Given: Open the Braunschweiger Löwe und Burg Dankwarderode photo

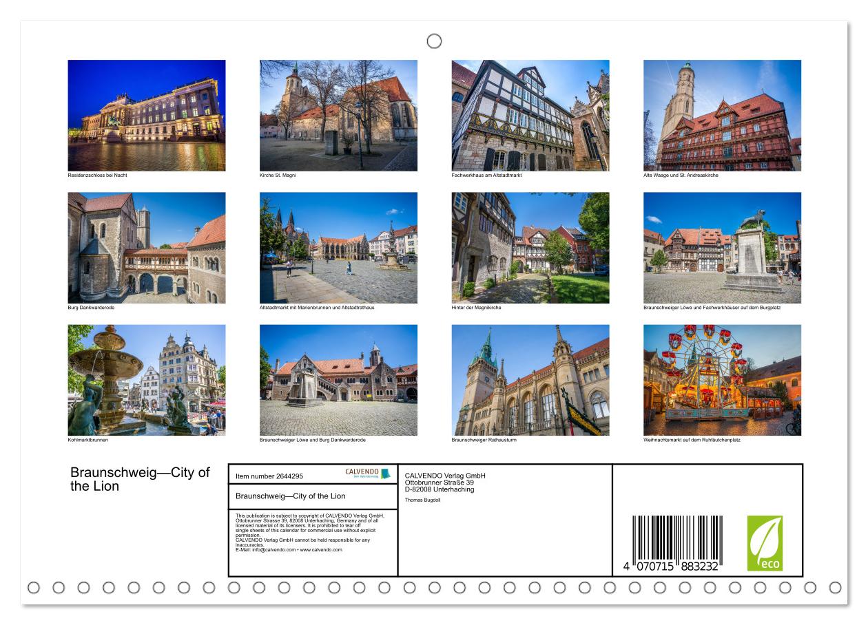Looking at the screenshot, I should [x=338, y=380].
